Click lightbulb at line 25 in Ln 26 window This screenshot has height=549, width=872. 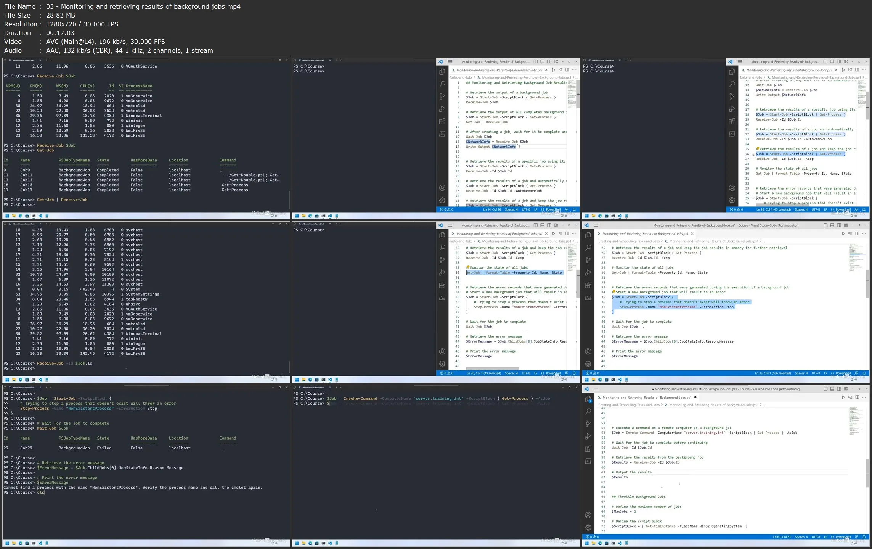pos(757,149)
